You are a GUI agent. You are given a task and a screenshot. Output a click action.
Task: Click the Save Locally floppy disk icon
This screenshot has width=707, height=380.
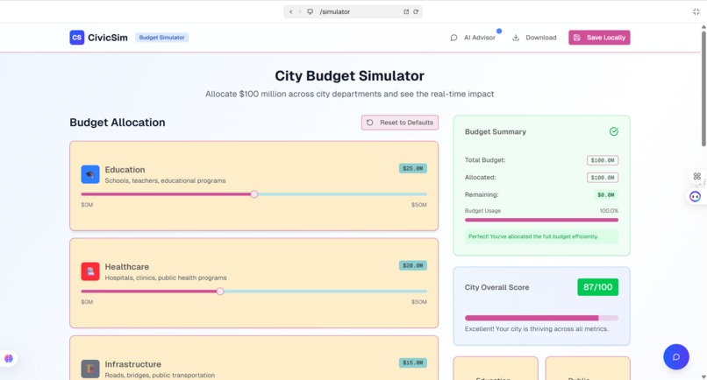pyautogui.click(x=576, y=38)
